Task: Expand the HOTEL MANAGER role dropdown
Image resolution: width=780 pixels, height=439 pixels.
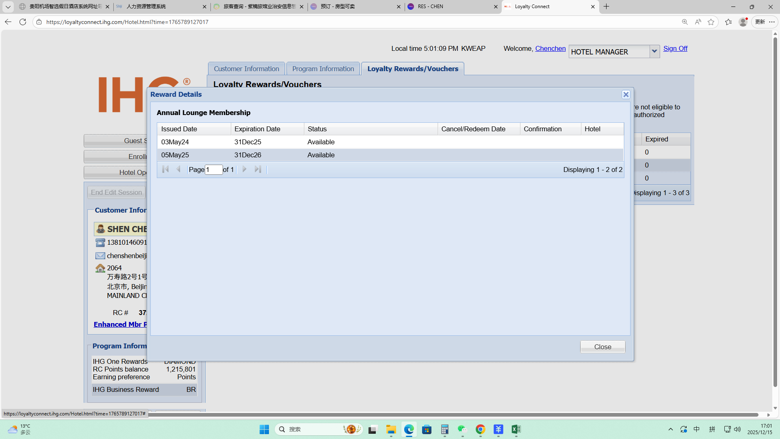Action: (x=654, y=51)
